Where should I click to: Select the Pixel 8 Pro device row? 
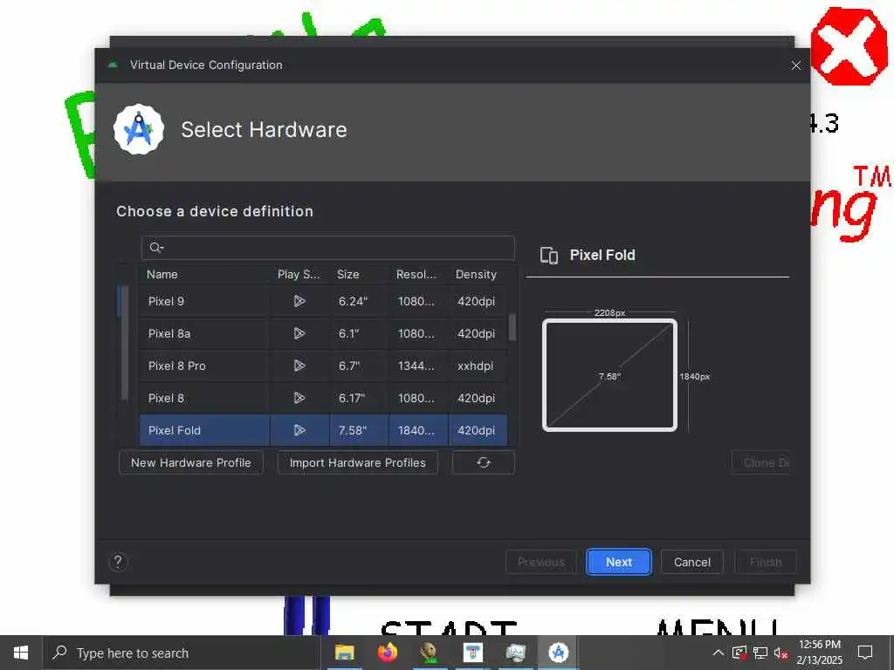click(323, 366)
